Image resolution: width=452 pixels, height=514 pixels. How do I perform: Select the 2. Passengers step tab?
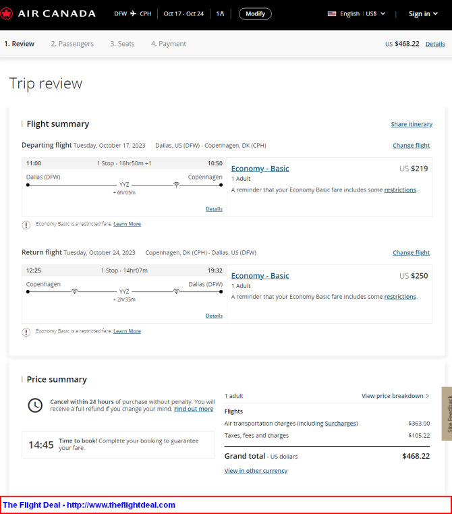72,44
